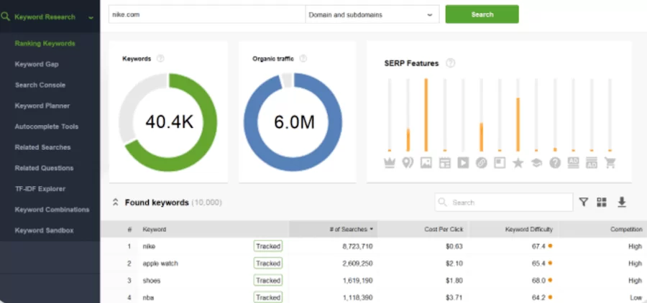647x303 pixels.
Task: Open Keyword Sandbox in sidebar
Action: click(x=44, y=230)
